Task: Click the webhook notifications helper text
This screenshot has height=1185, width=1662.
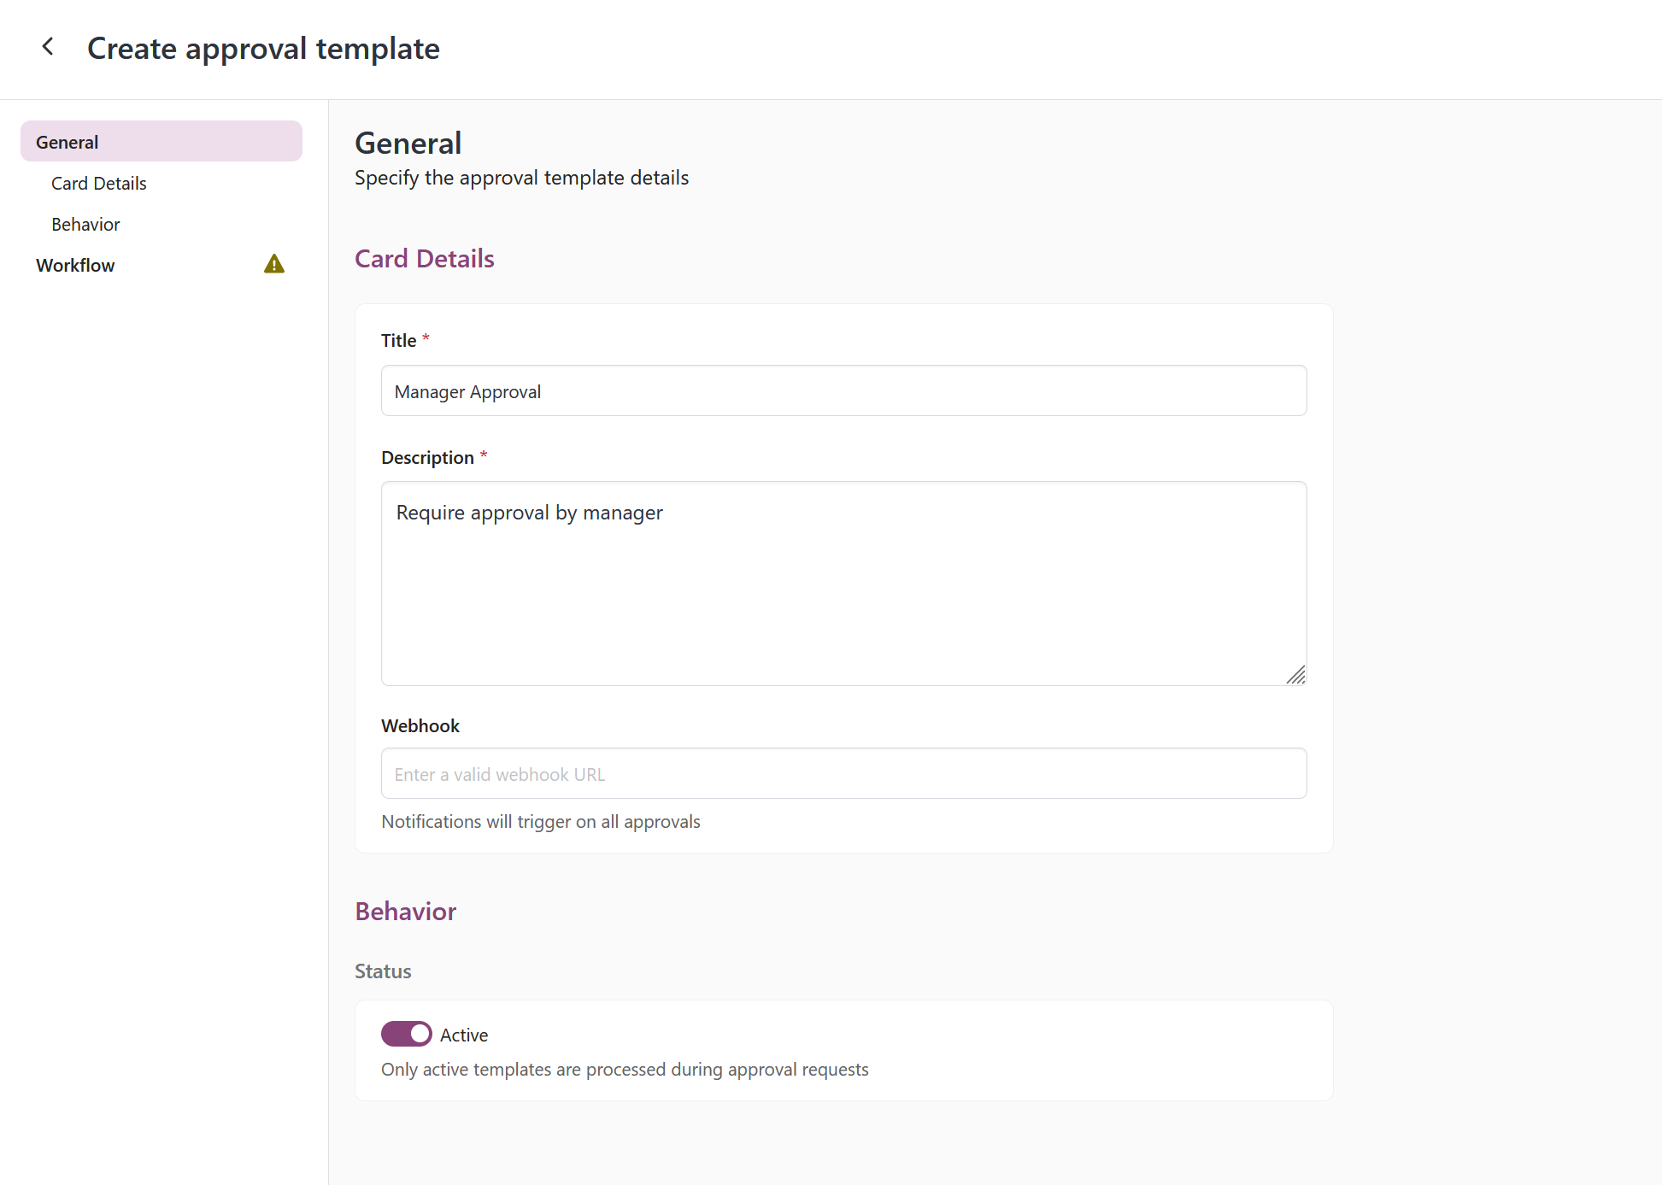Action: pos(541,822)
